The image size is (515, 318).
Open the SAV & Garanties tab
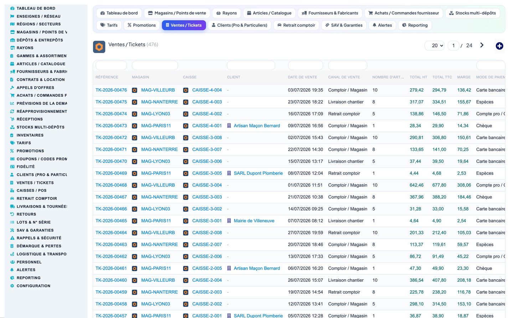(x=344, y=25)
